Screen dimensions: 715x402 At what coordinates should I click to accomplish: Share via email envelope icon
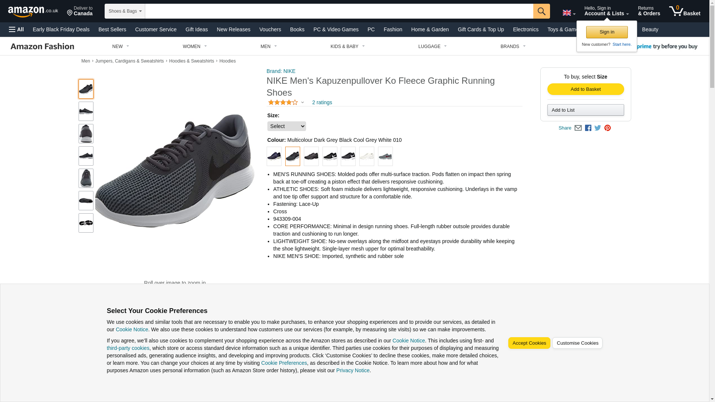click(578, 128)
